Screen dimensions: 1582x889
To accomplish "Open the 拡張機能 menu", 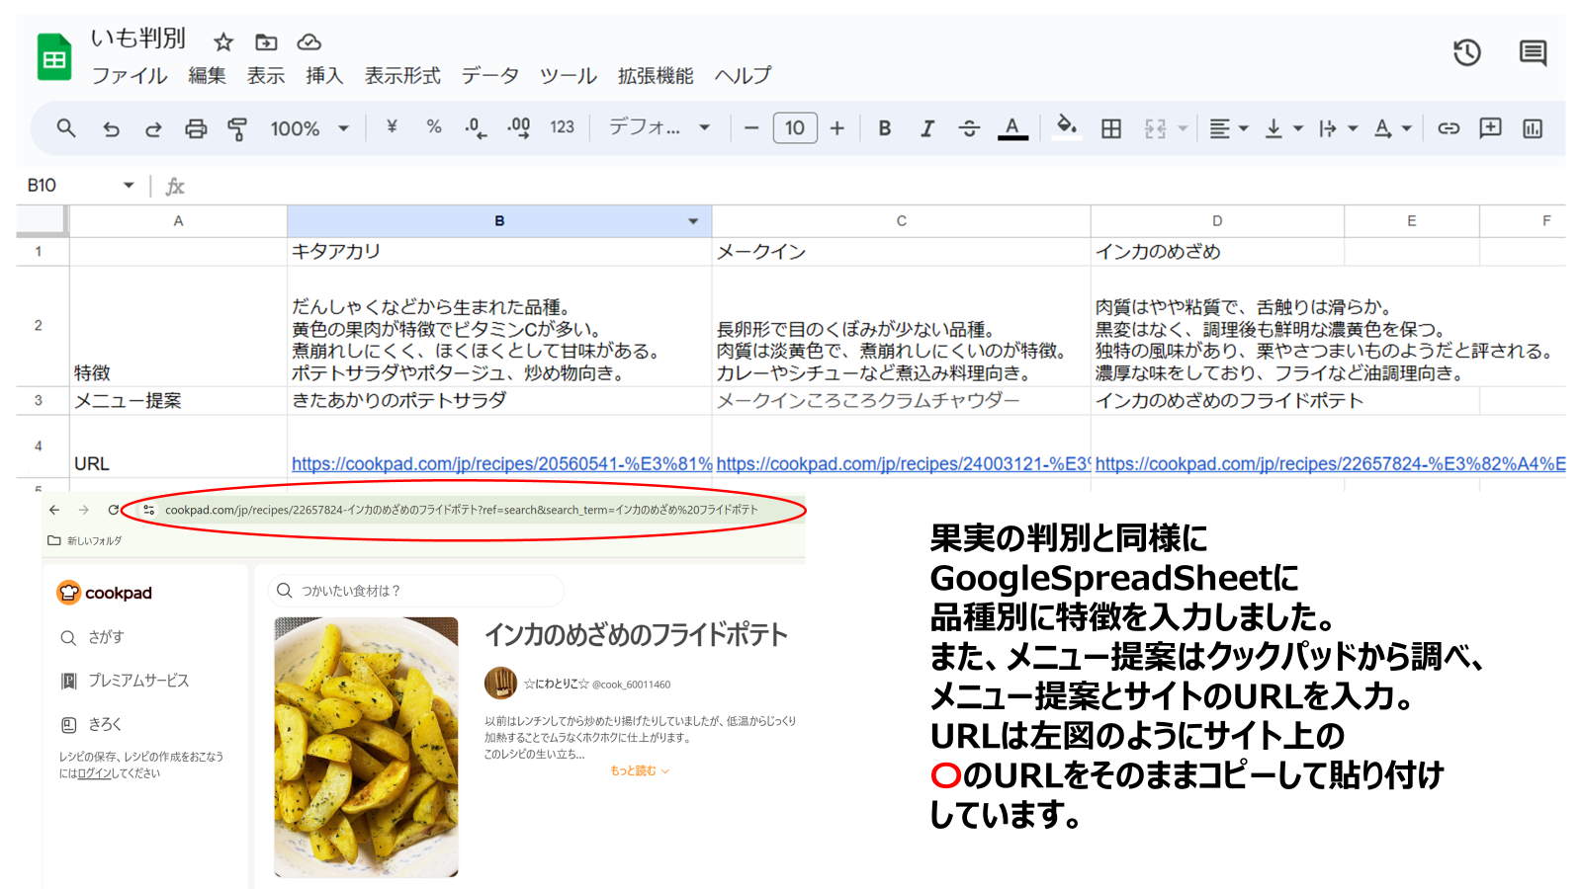I will point(656,76).
